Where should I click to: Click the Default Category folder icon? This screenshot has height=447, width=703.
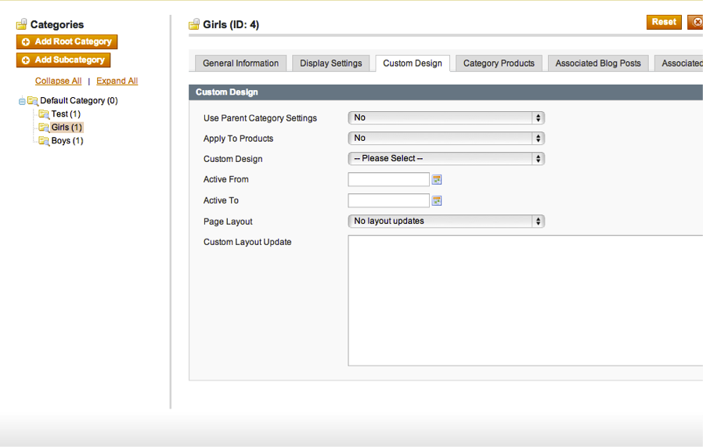pos(33,101)
